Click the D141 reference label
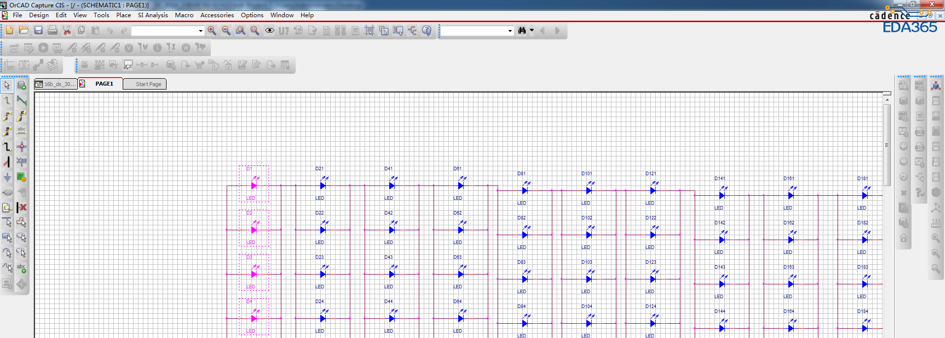The height and width of the screenshot is (338, 945). click(719, 179)
